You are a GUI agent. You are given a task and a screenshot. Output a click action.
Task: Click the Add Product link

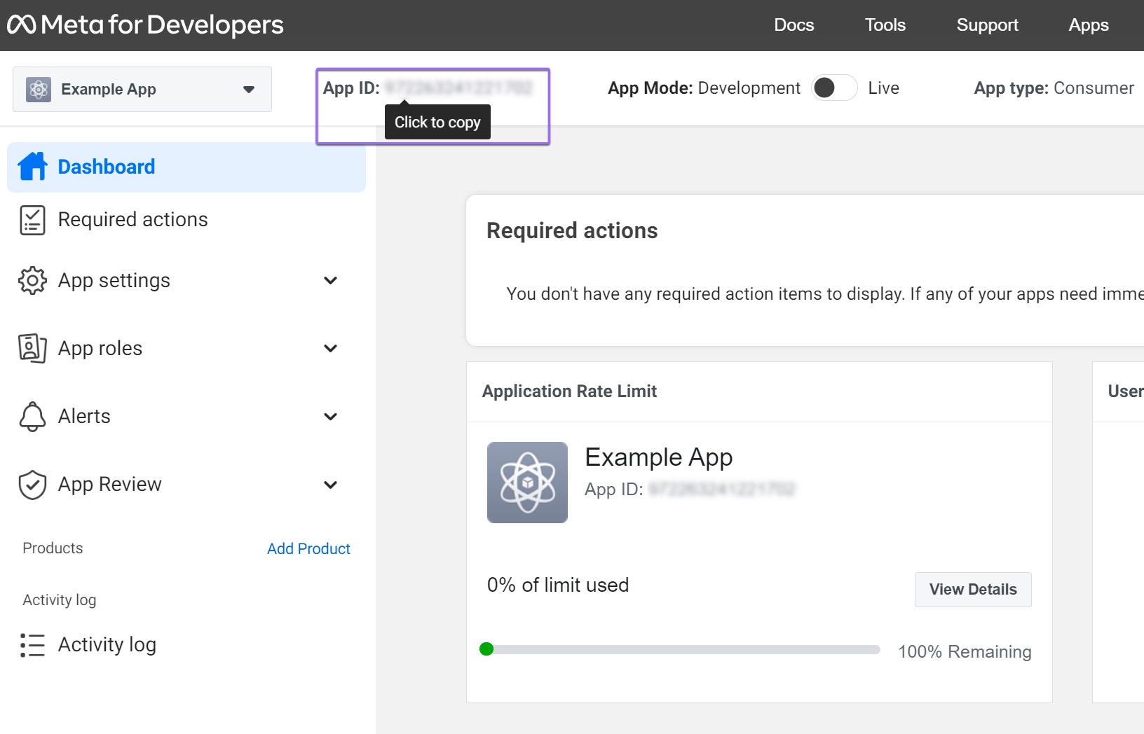(x=308, y=548)
